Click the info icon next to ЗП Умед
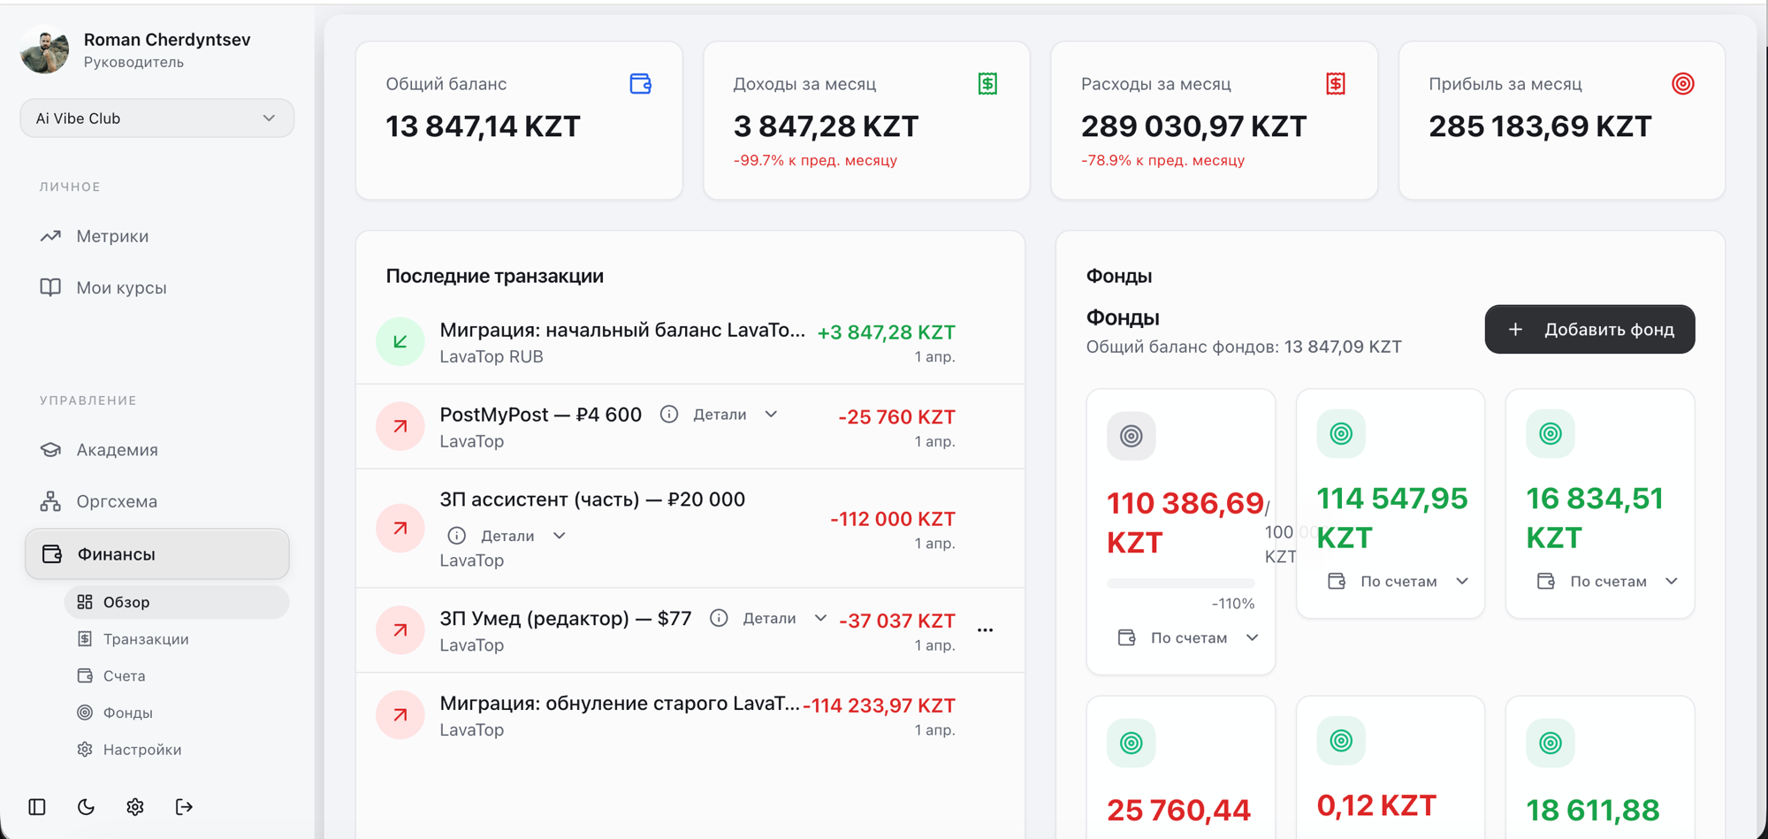The height and width of the screenshot is (839, 1768). point(719,619)
